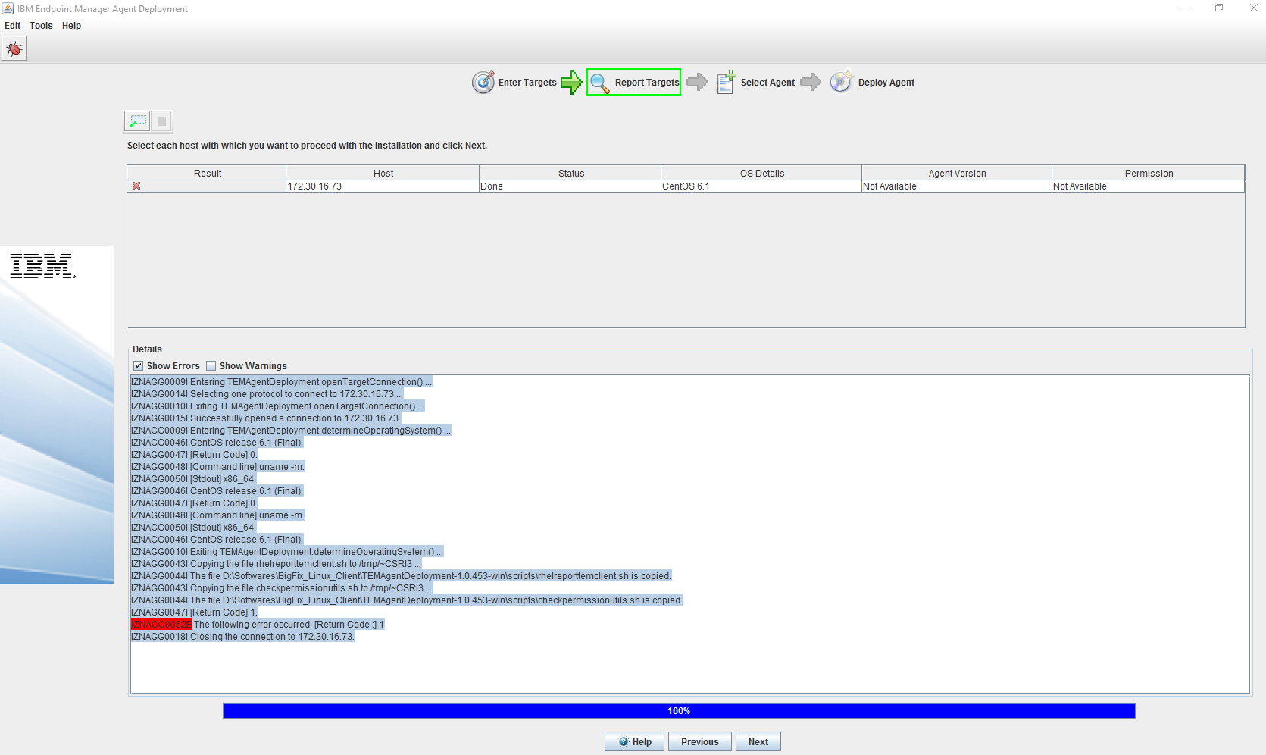Click the Previous button
The width and height of the screenshot is (1266, 755).
click(x=699, y=741)
